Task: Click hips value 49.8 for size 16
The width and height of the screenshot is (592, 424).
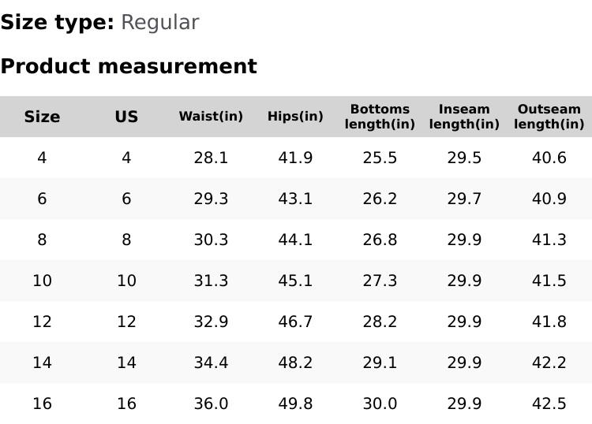Action: pyautogui.click(x=295, y=404)
